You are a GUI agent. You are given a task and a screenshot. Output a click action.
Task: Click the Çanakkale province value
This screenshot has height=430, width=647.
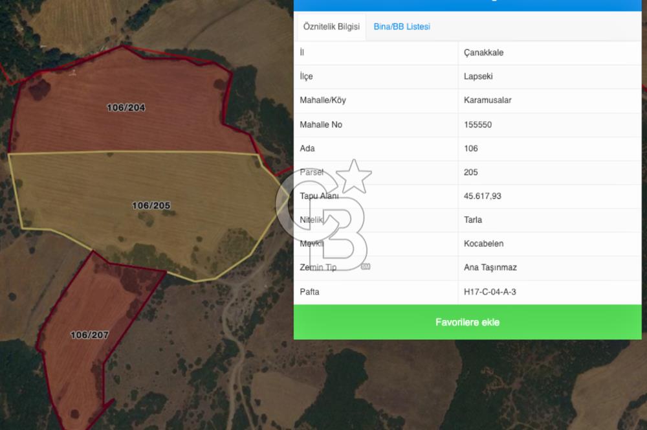[483, 53]
